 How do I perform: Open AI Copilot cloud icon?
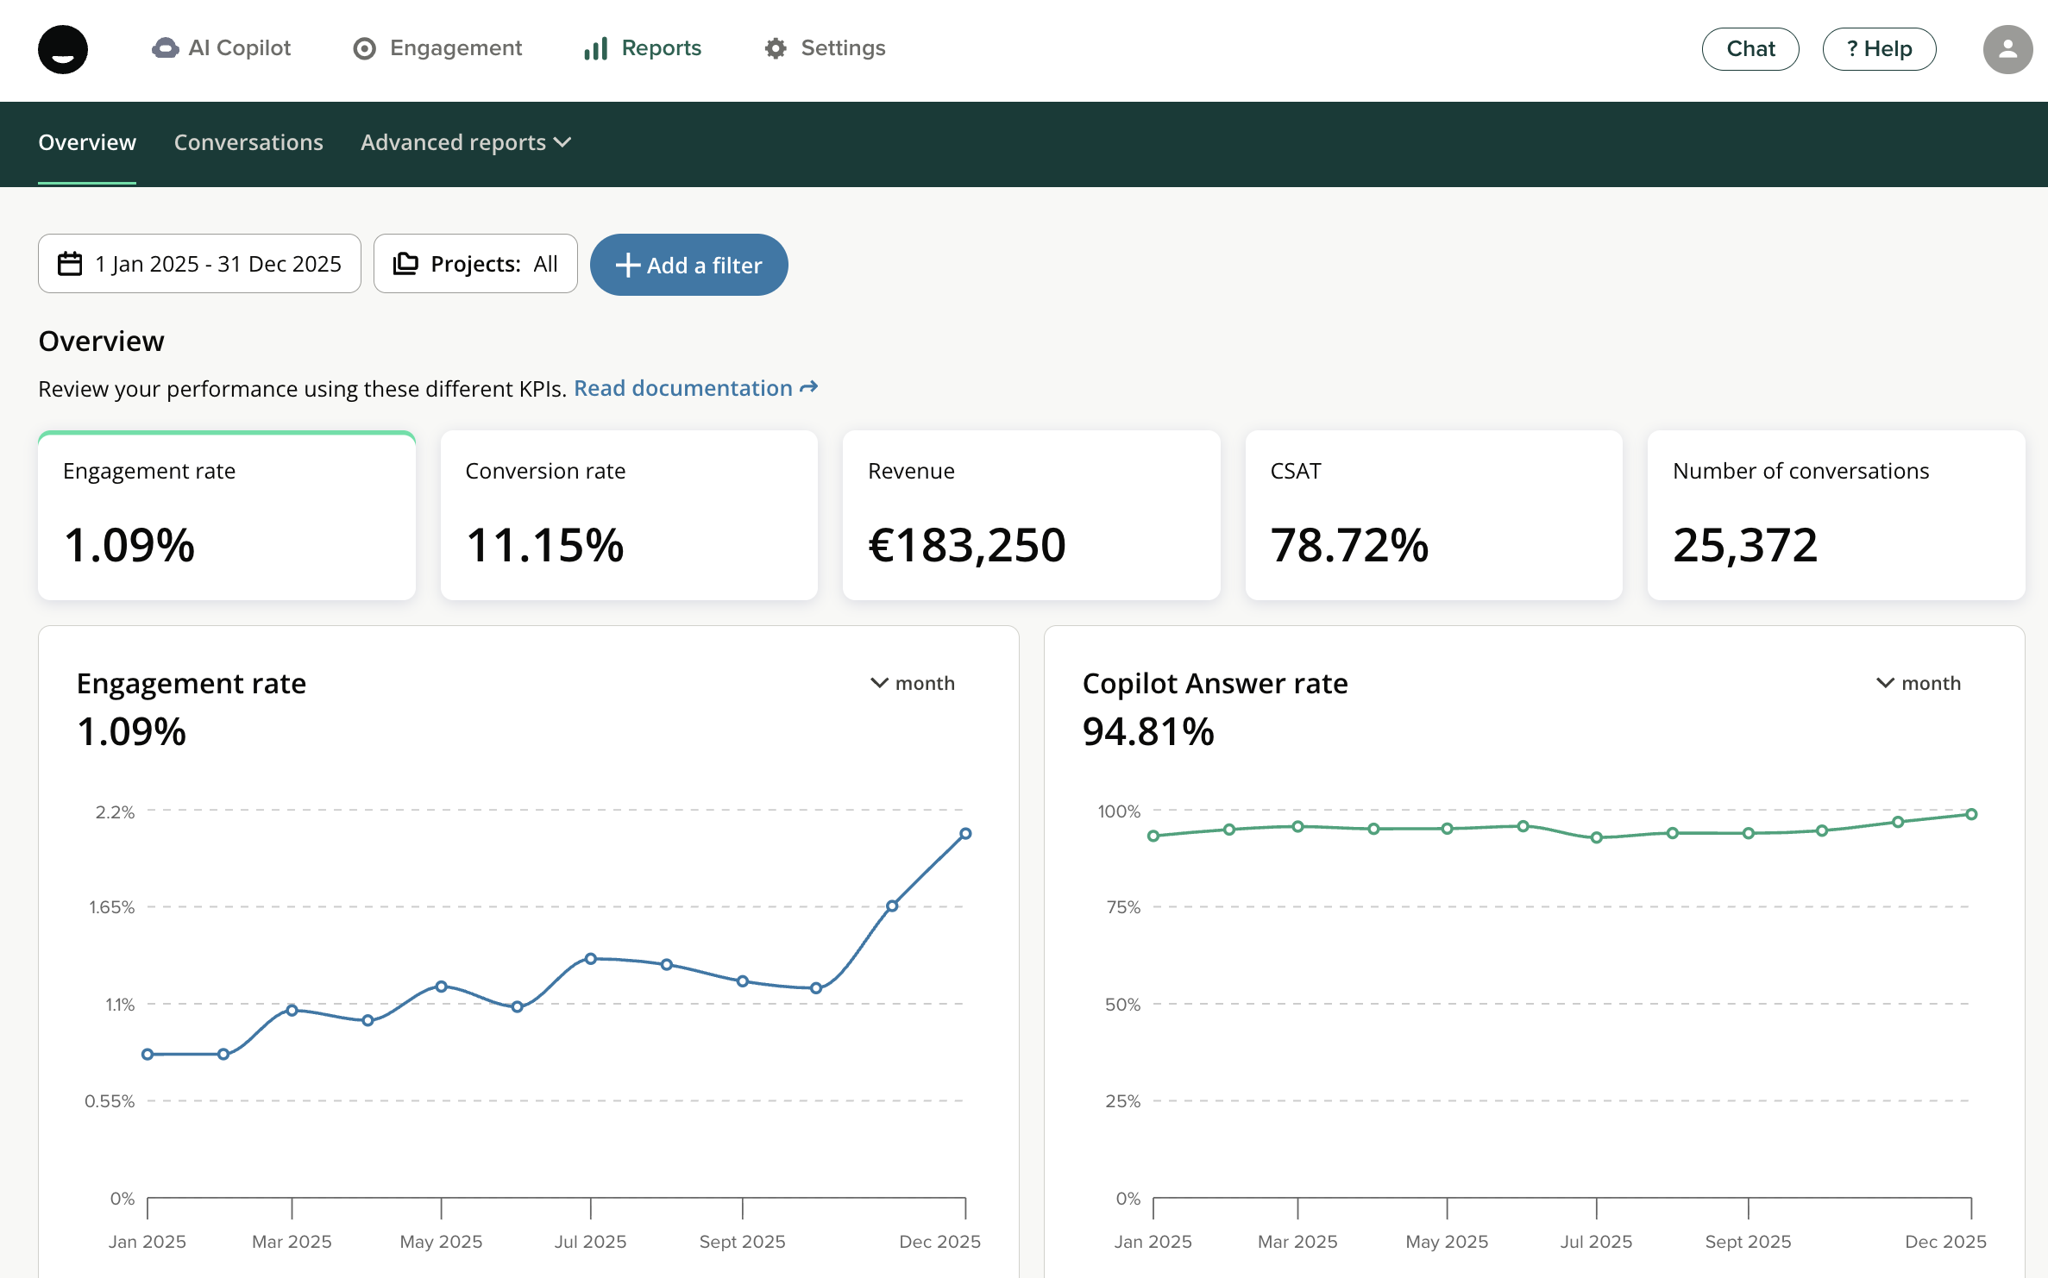point(165,48)
